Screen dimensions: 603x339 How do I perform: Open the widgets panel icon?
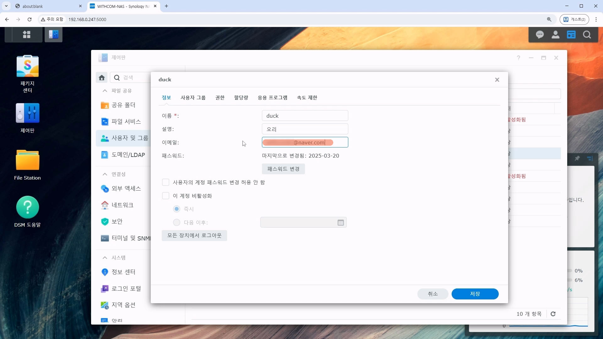click(571, 35)
